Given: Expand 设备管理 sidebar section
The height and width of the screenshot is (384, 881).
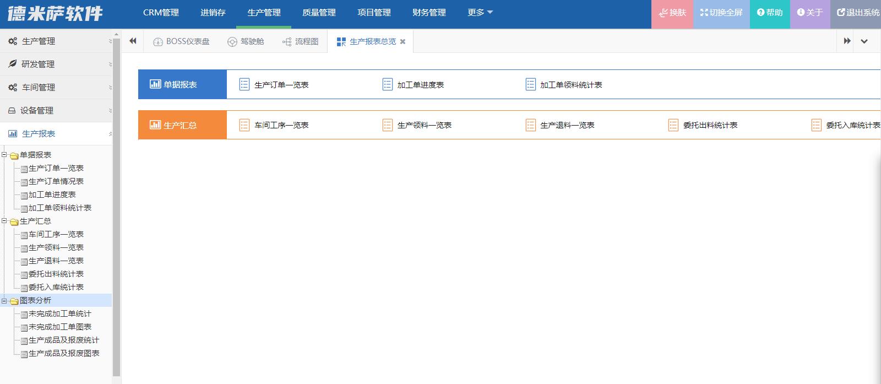Looking at the screenshot, I should (x=37, y=111).
